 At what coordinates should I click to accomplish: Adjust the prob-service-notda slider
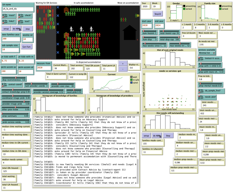16,121
